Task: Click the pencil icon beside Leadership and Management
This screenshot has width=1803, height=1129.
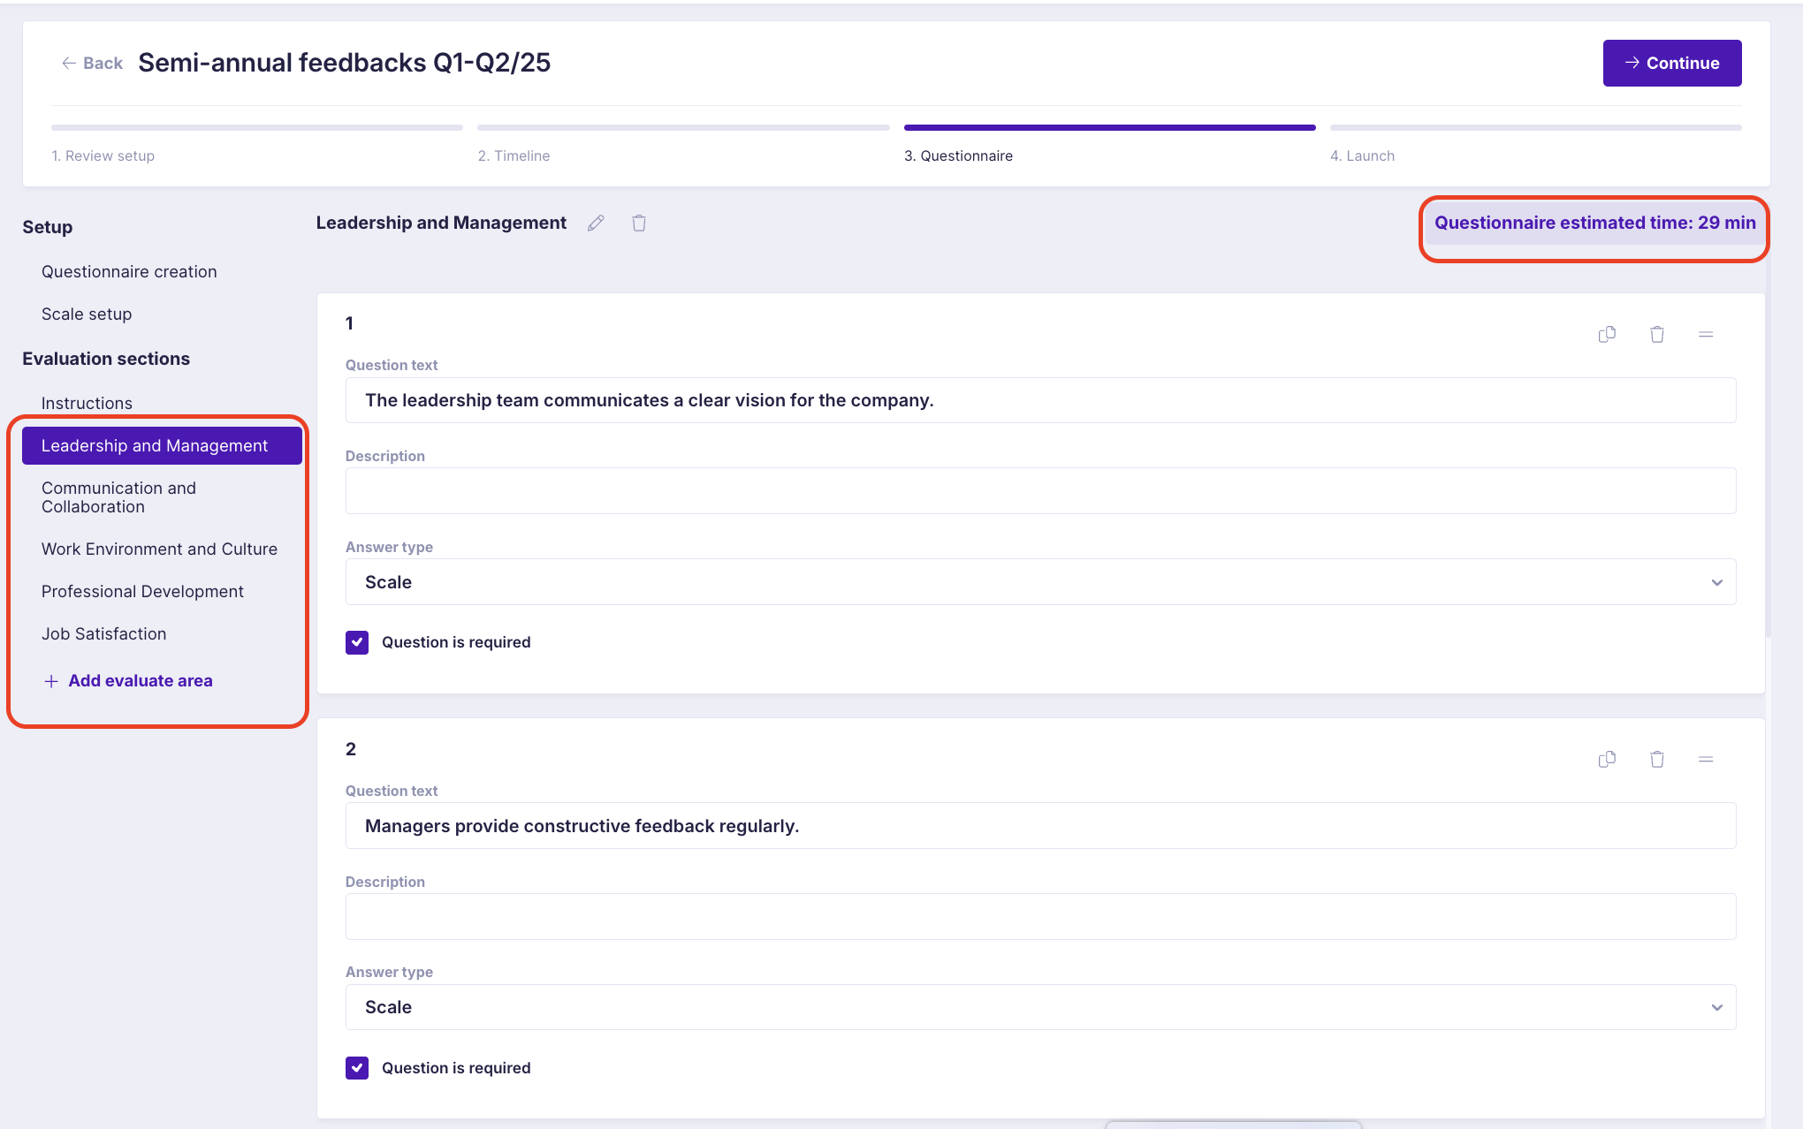Action: pyautogui.click(x=596, y=224)
